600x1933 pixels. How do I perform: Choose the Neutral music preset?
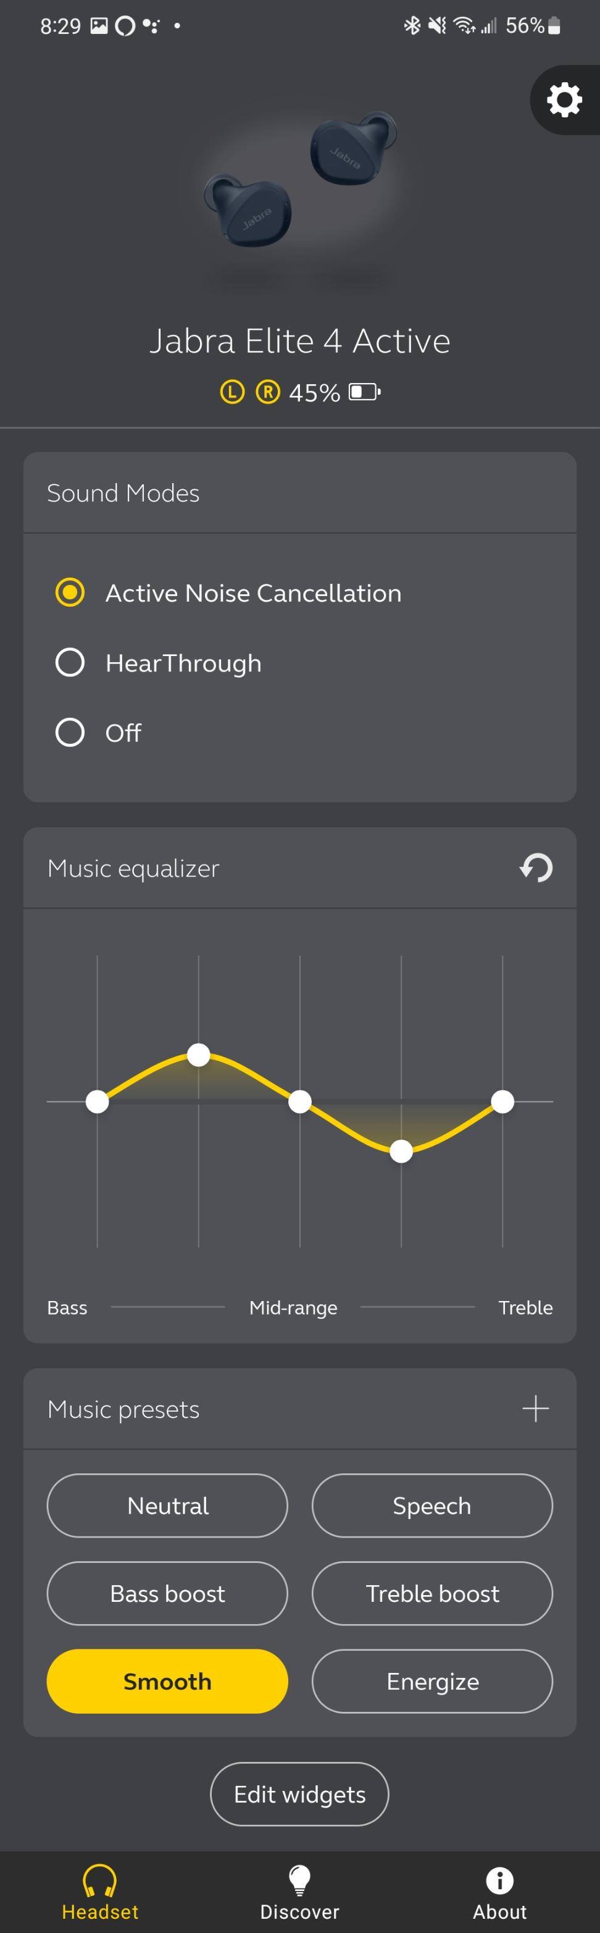[x=167, y=1506]
